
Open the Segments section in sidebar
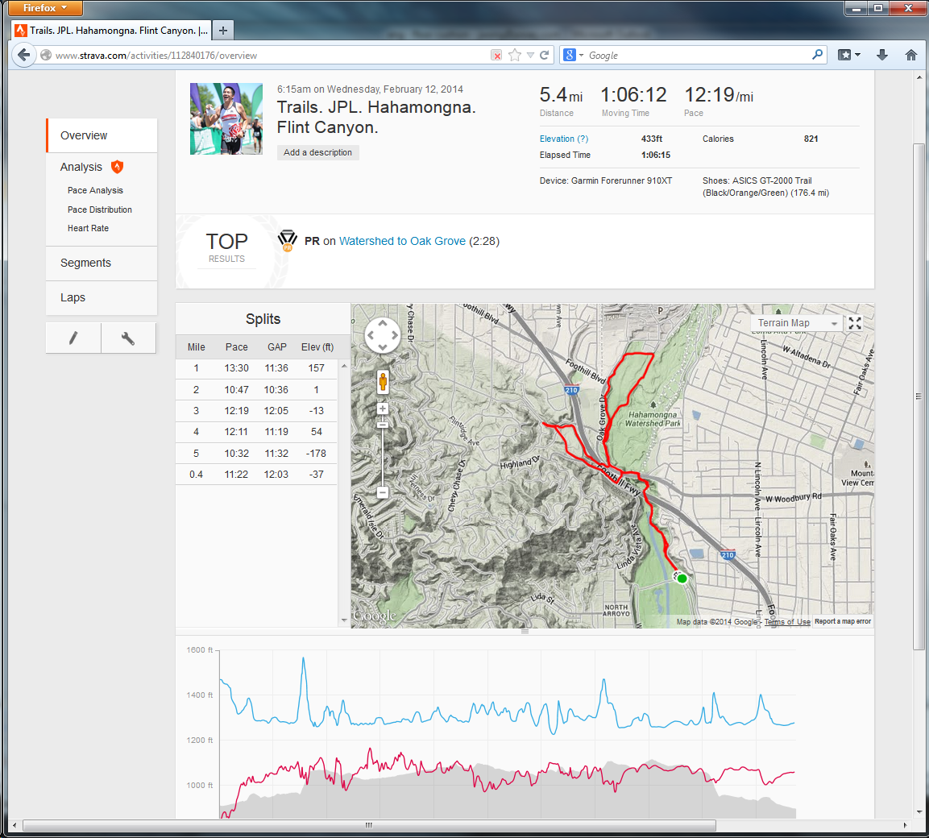[x=86, y=263]
